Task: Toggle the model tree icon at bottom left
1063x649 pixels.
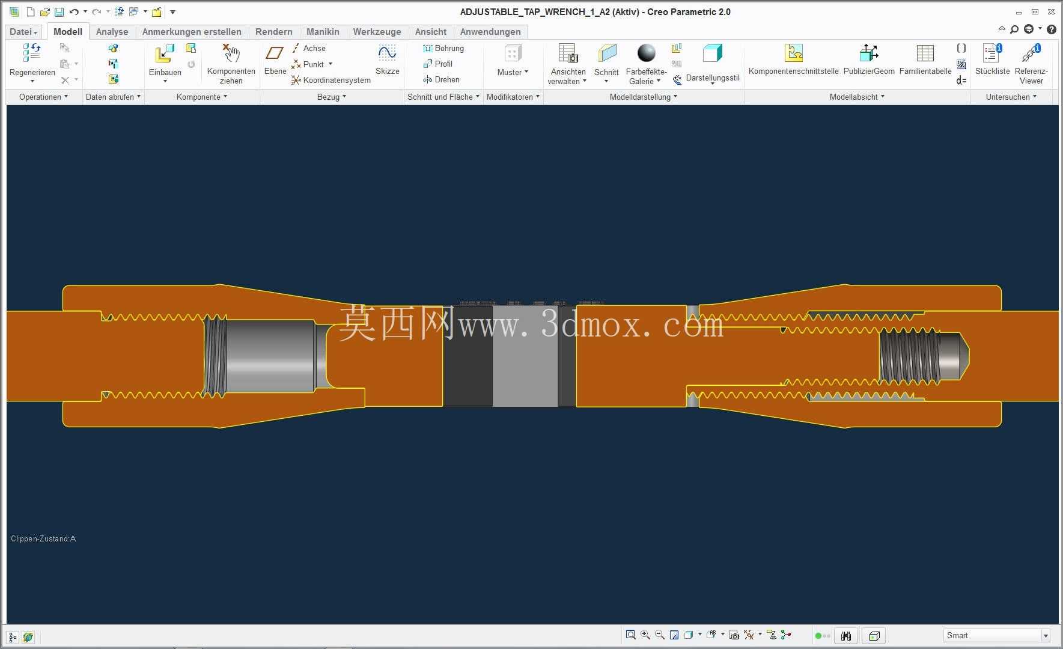Action: [x=13, y=637]
